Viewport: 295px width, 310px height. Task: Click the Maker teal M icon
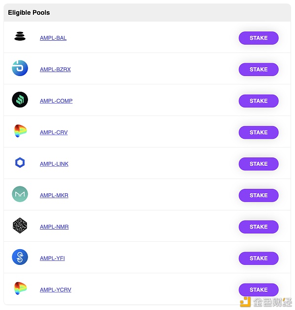click(x=20, y=194)
